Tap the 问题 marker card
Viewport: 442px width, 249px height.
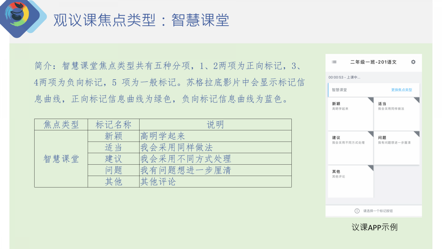coord(396,148)
